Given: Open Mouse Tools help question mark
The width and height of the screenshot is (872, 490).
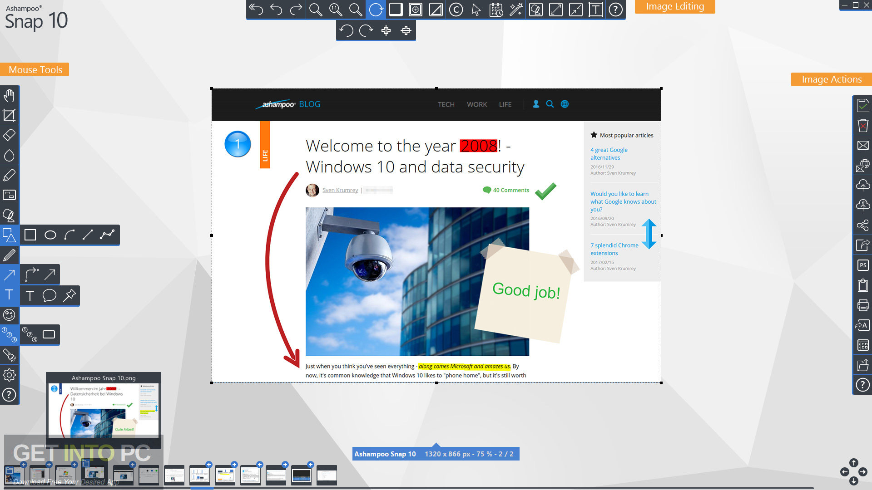Looking at the screenshot, I should coord(9,395).
